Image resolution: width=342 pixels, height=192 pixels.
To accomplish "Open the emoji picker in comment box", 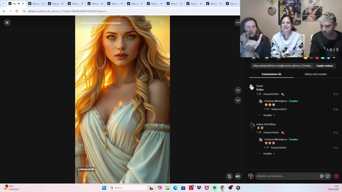I will pyautogui.click(x=328, y=176).
